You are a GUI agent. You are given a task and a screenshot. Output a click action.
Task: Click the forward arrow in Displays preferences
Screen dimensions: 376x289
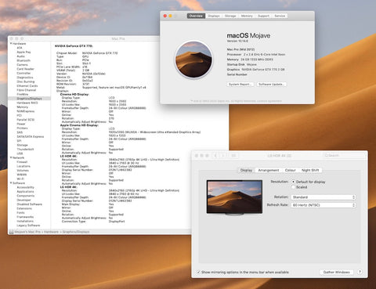[223, 156]
